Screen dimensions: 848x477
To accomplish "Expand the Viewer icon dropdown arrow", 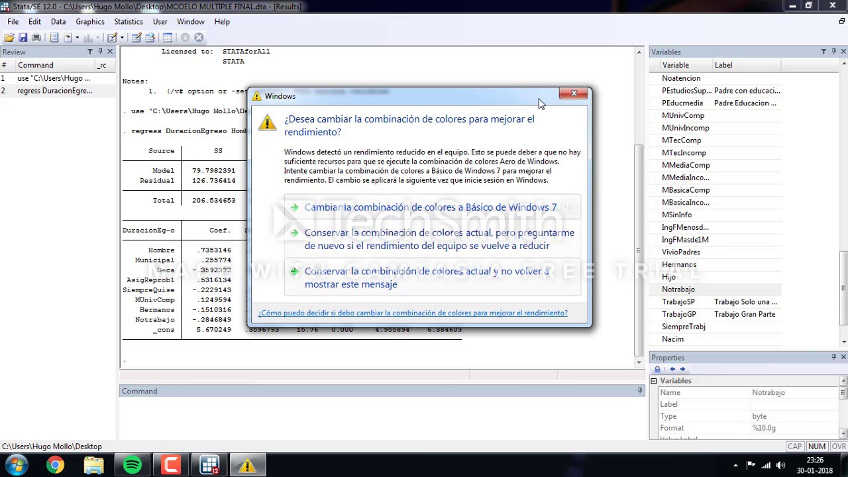I will (x=77, y=38).
